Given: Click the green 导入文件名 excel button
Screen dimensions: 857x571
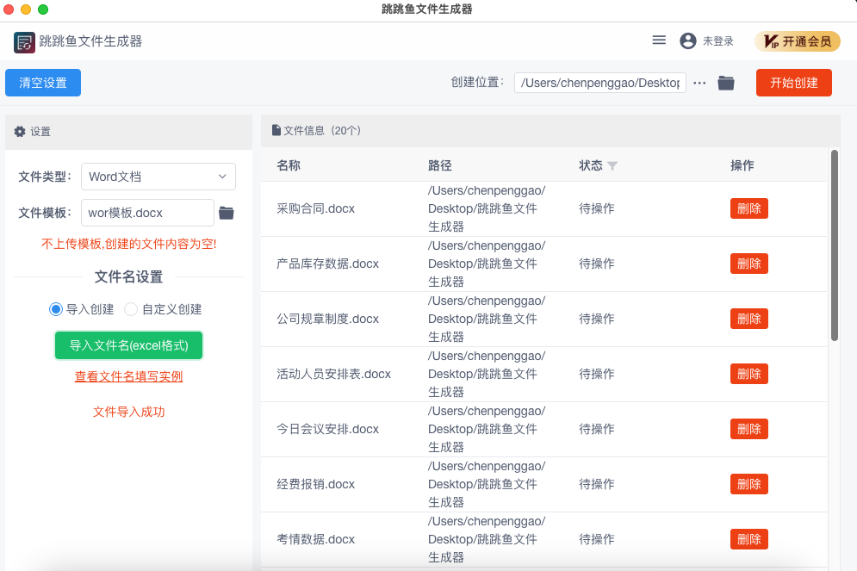Looking at the screenshot, I should (127, 345).
